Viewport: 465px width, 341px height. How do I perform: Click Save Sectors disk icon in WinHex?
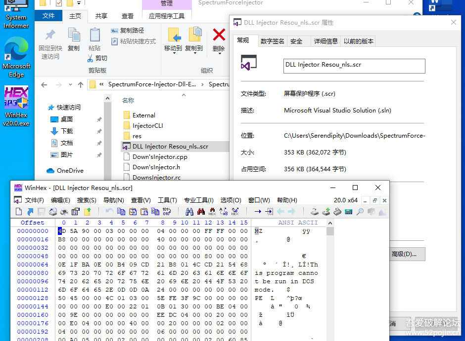coord(41,212)
